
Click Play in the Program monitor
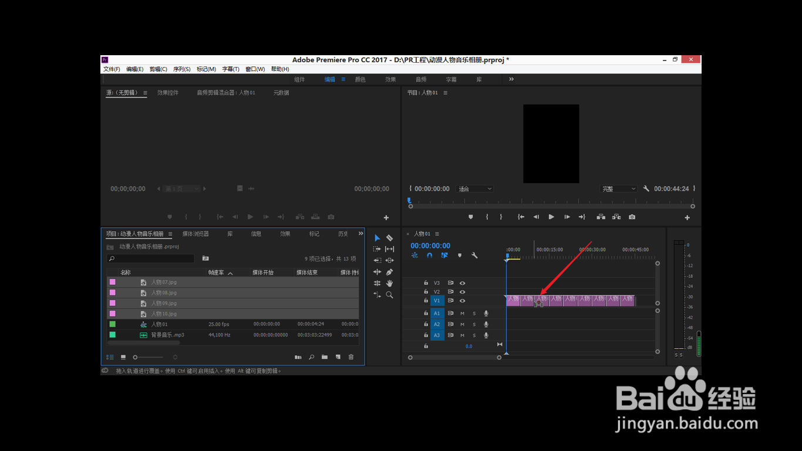[551, 217]
